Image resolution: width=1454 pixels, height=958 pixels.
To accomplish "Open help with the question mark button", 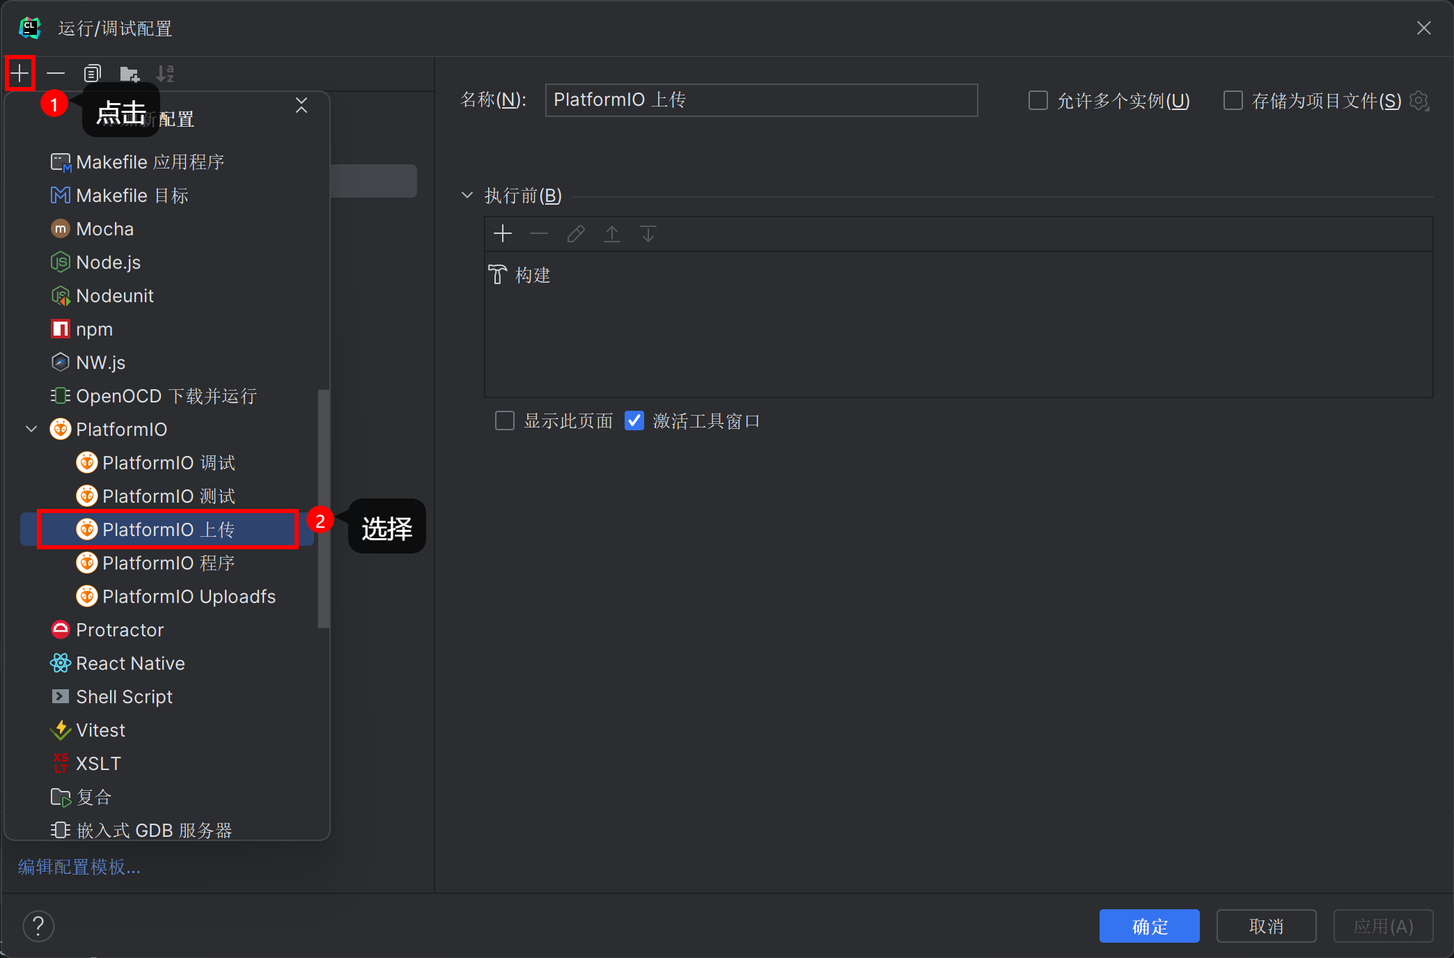I will click(39, 926).
